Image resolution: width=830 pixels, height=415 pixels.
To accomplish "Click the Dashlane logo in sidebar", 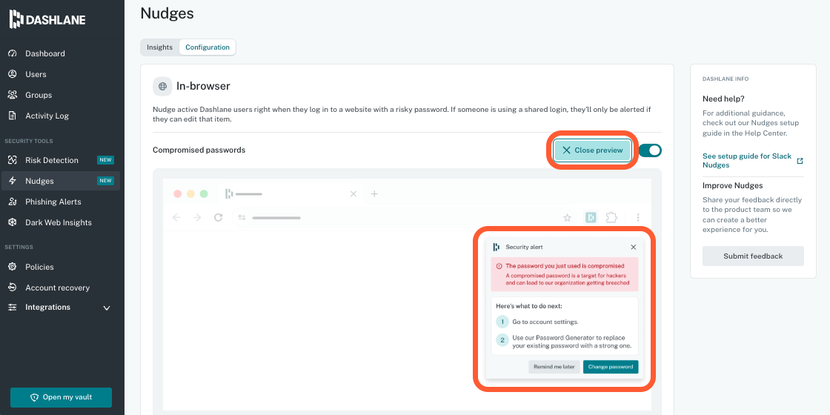I will tap(47, 19).
